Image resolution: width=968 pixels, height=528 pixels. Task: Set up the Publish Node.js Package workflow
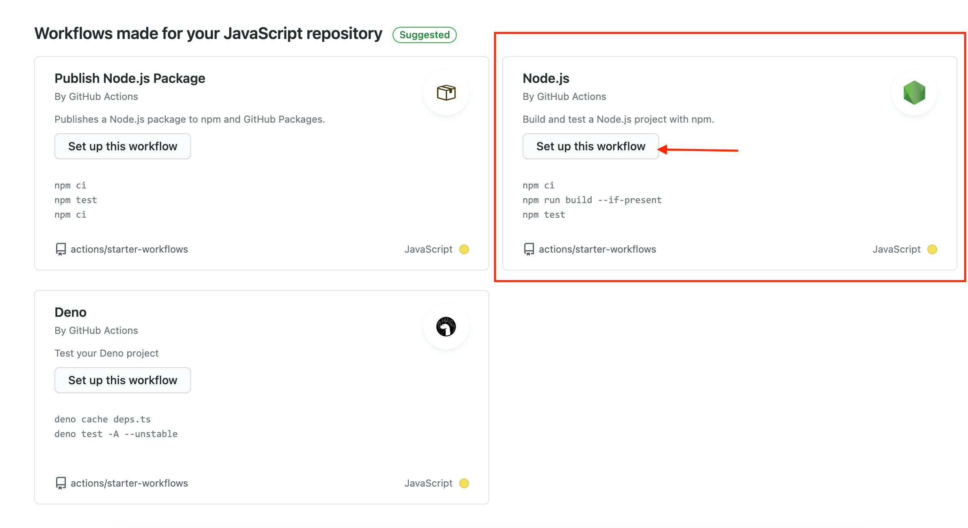[x=122, y=146]
